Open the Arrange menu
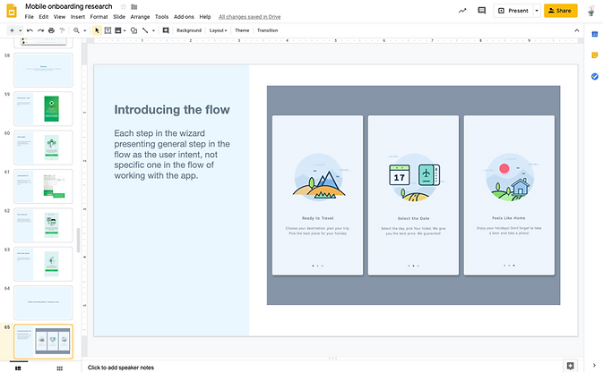 pyautogui.click(x=140, y=17)
